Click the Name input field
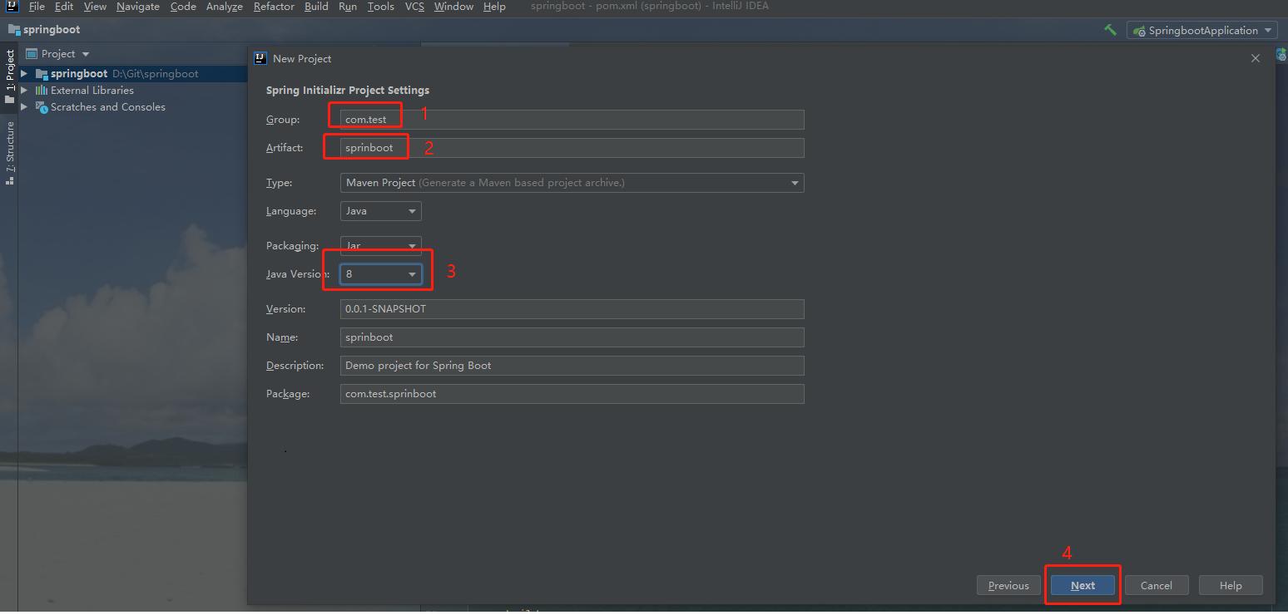 pyautogui.click(x=572, y=337)
